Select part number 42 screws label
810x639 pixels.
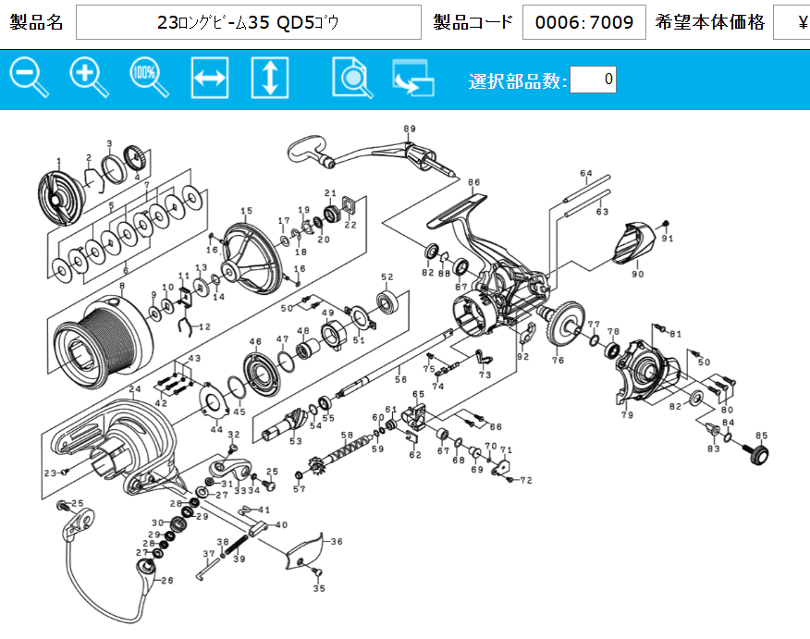coord(161,403)
